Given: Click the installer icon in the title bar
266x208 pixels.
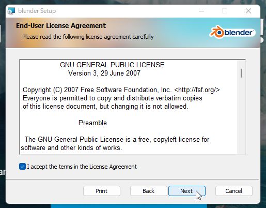Looking at the screenshot, I should point(11,11).
